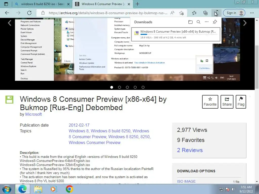Toggle the Downloads toolbar button
This screenshot has width=259, height=194.
click(x=216, y=13)
